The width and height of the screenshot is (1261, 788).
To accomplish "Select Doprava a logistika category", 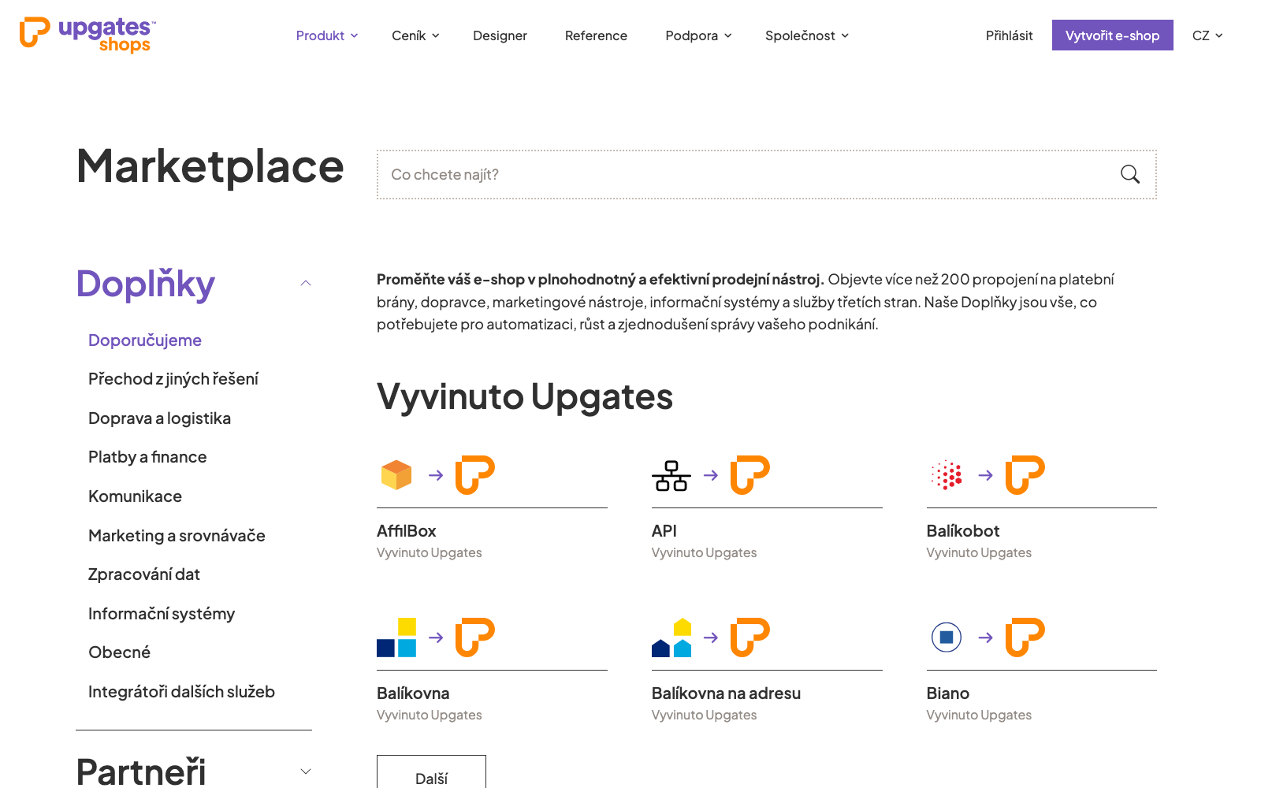I will pyautogui.click(x=159, y=418).
